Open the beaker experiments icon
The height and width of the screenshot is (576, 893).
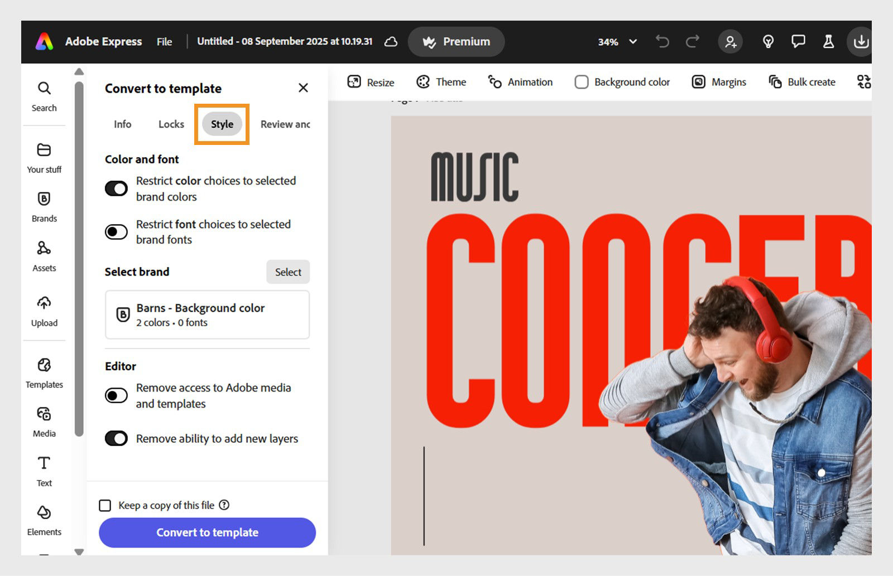[x=828, y=42]
